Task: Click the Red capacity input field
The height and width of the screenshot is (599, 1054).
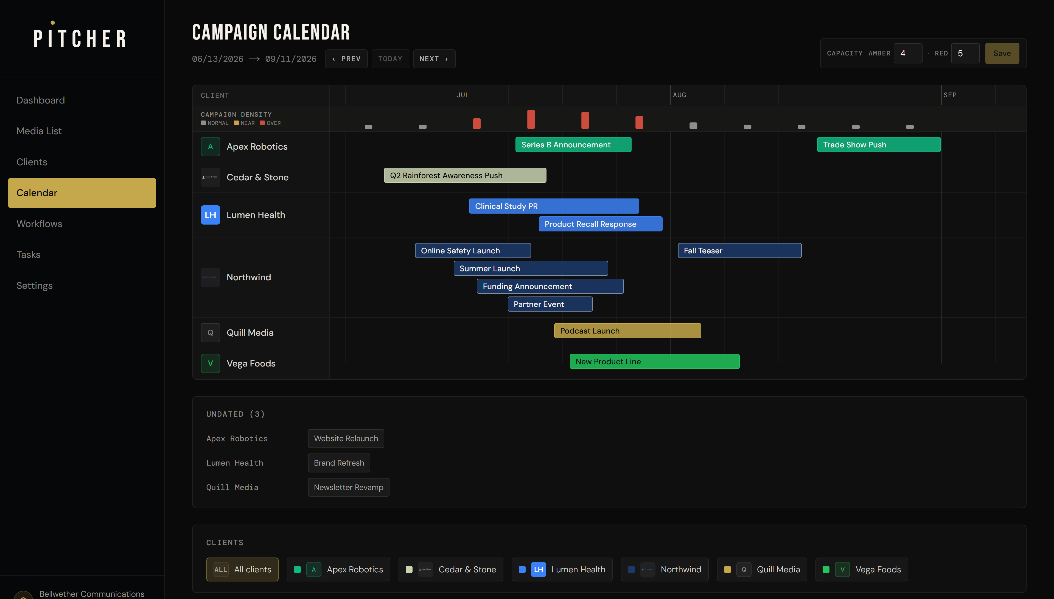Action: pos(965,54)
